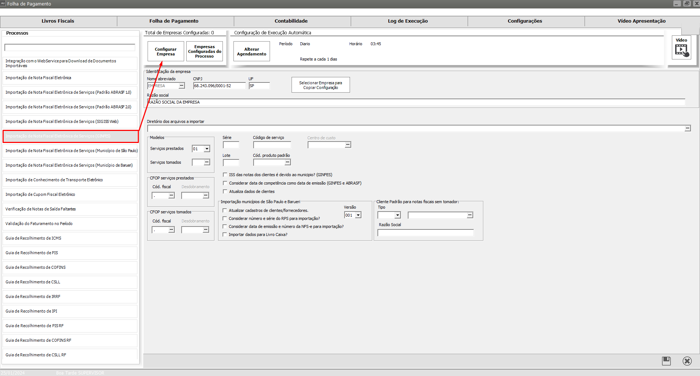Screen dimensions: 700x376
Task: Expand Serviços prestados model dropdown
Action: point(207,149)
